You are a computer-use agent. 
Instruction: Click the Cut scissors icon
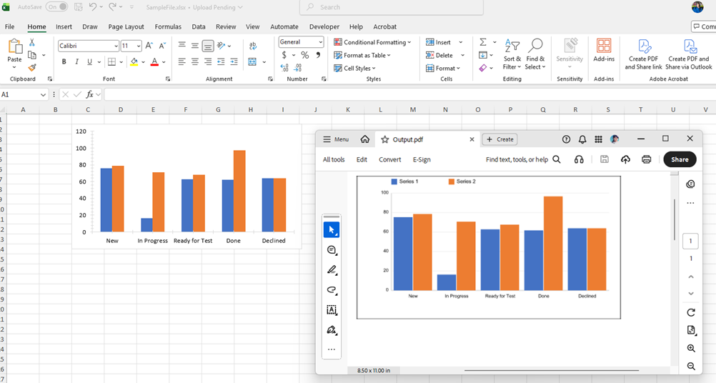[32, 42]
